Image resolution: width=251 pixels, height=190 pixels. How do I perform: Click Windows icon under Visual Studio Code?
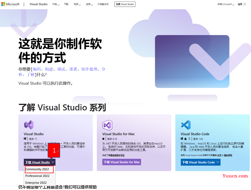tap(182, 139)
